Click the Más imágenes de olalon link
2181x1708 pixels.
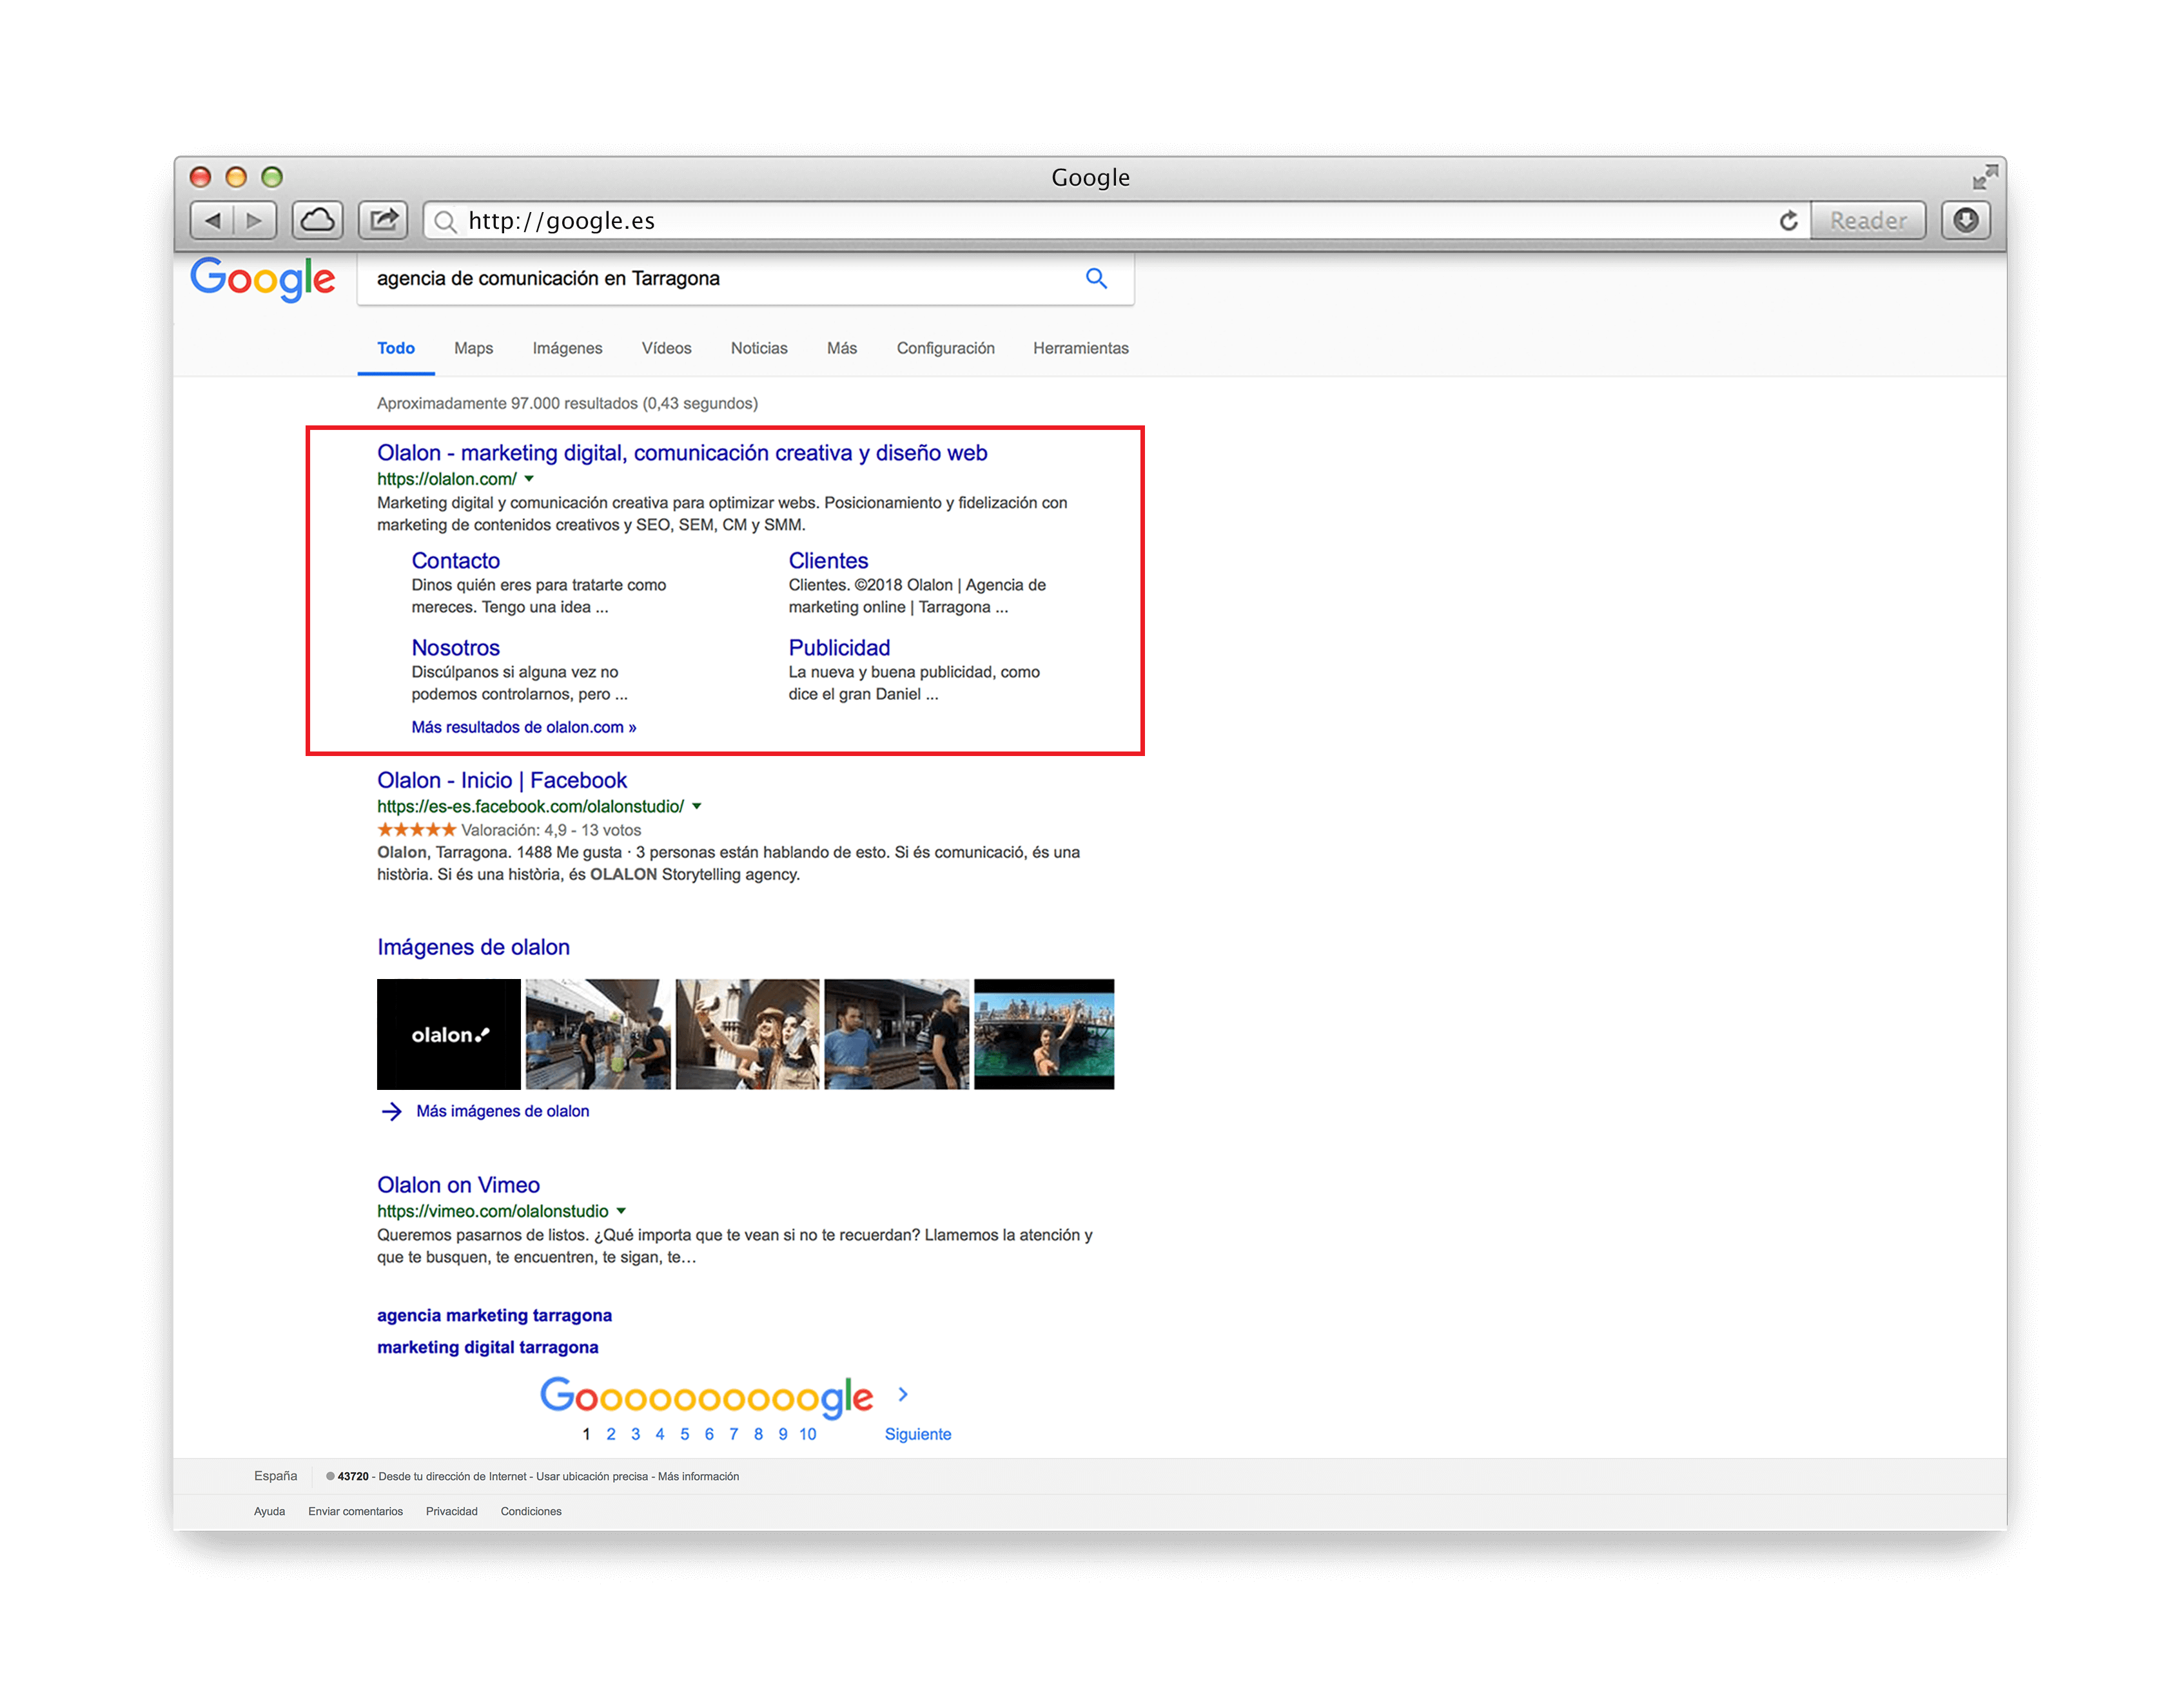502,1111
